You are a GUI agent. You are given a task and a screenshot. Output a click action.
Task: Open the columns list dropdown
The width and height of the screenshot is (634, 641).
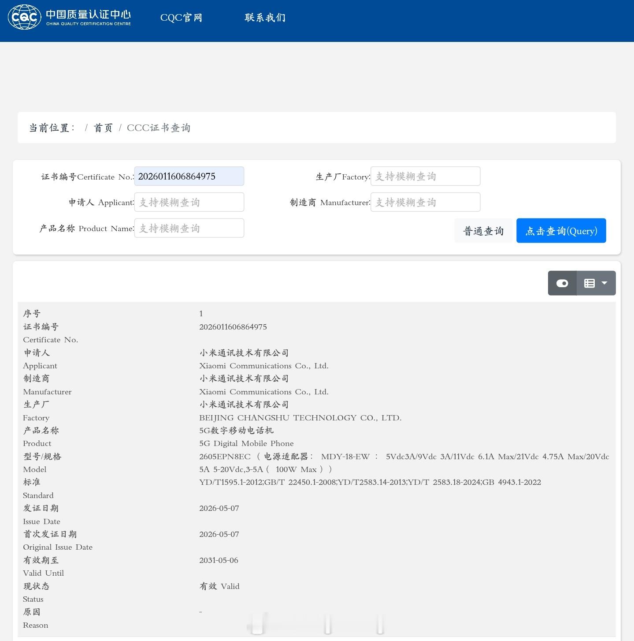coord(596,283)
